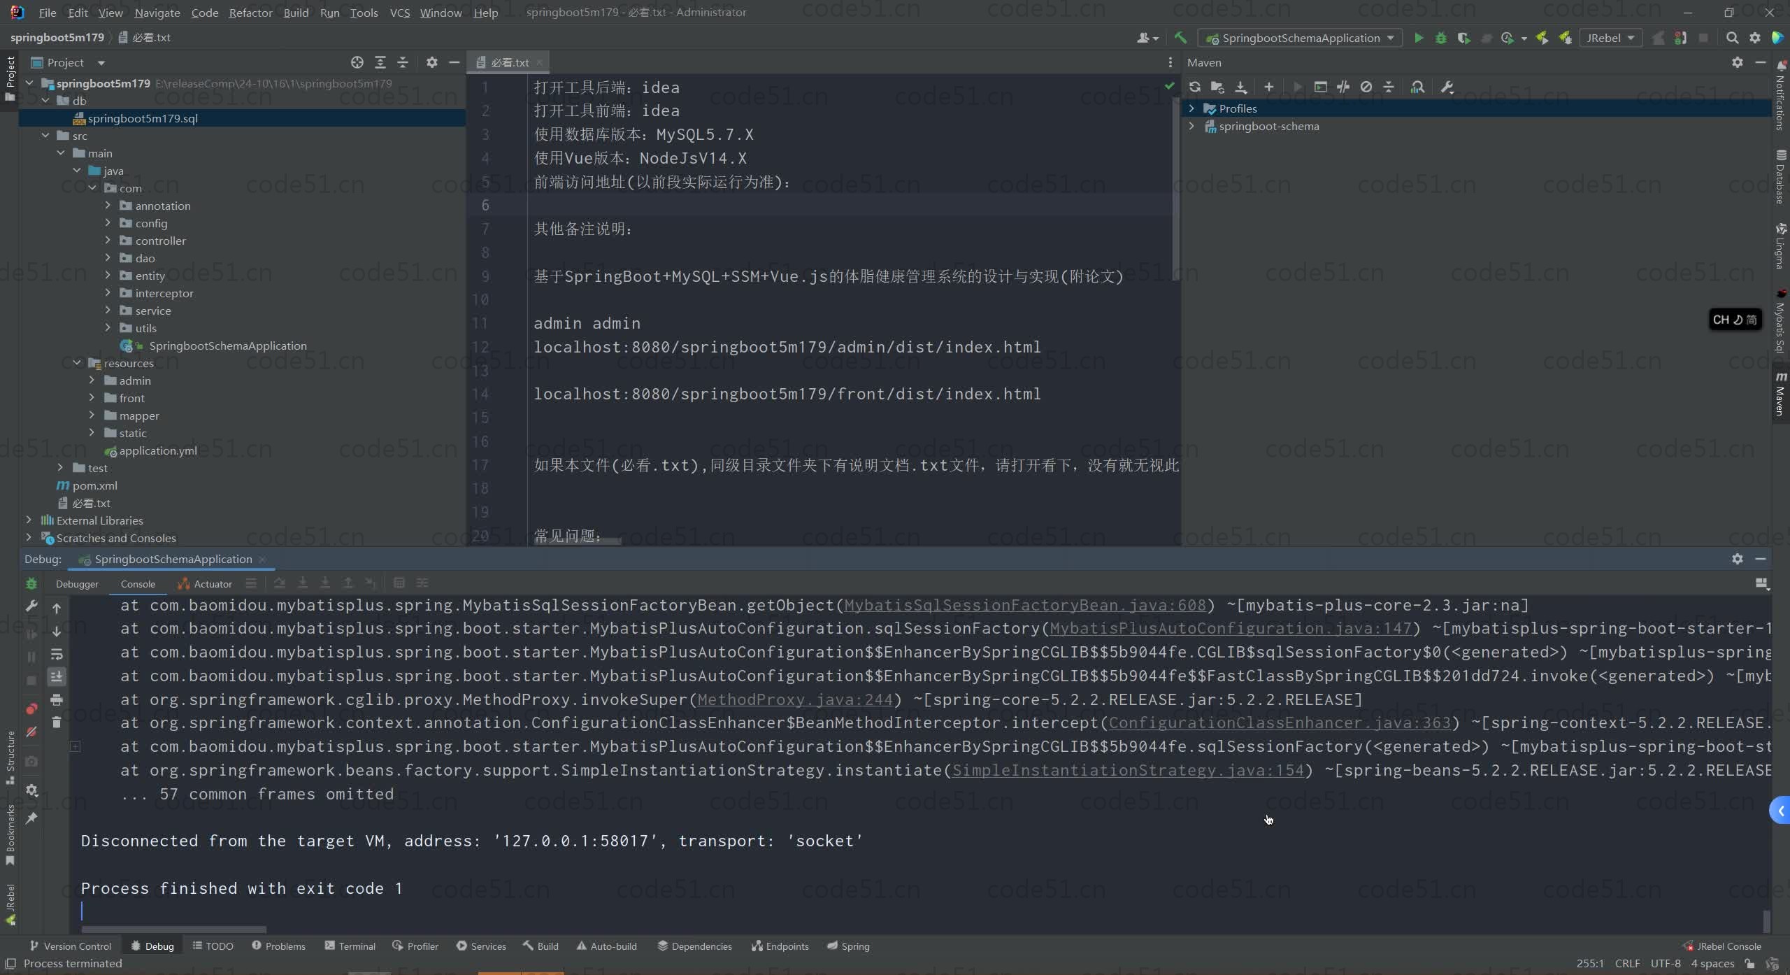1790x975 pixels.
Task: Toggle scroll to end of console
Action: click(57, 676)
